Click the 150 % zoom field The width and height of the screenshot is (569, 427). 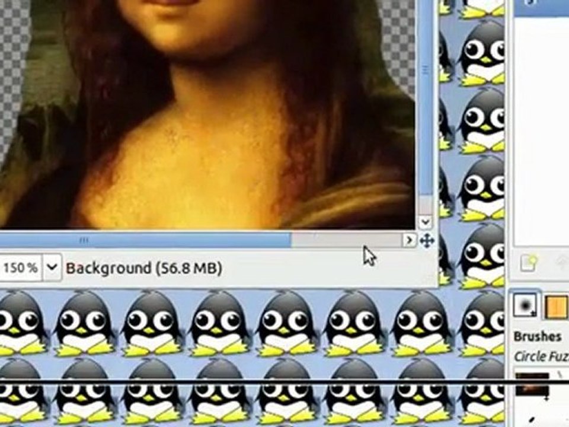[20, 268]
